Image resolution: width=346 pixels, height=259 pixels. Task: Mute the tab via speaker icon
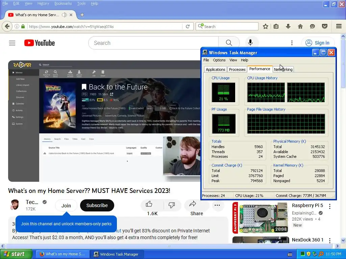click(64, 15)
